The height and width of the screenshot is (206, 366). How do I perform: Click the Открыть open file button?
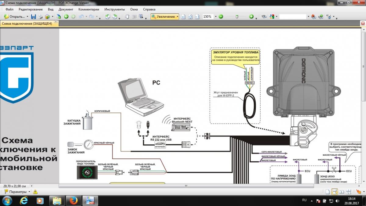[x=14, y=16]
